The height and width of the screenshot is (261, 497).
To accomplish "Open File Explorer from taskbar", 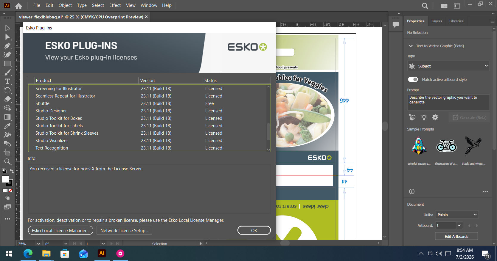I will [x=46, y=254].
